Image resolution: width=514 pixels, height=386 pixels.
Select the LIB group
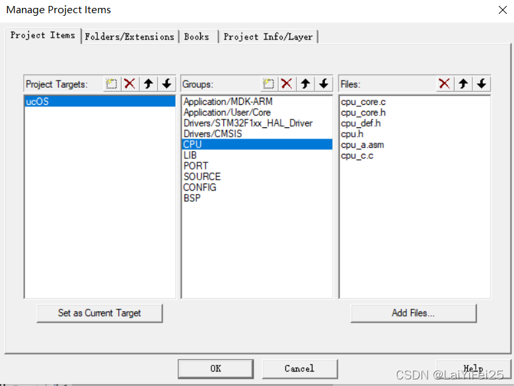click(257, 155)
